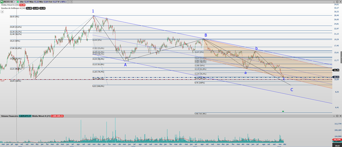The height and width of the screenshot is (147, 342).
Task: Click the Bollinger 16,48 upper band badge
Action: click(29, 8)
